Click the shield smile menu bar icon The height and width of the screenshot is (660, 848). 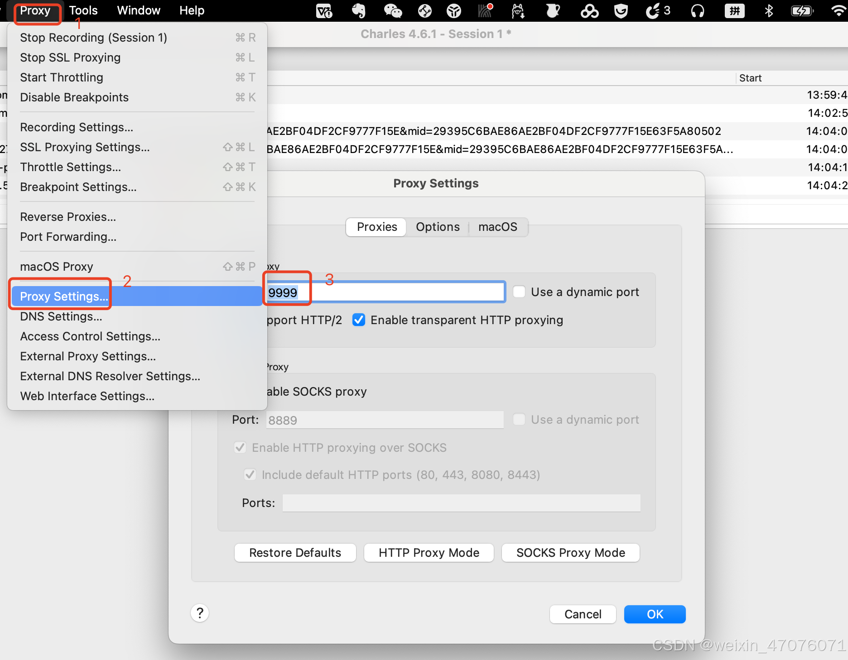pyautogui.click(x=621, y=10)
